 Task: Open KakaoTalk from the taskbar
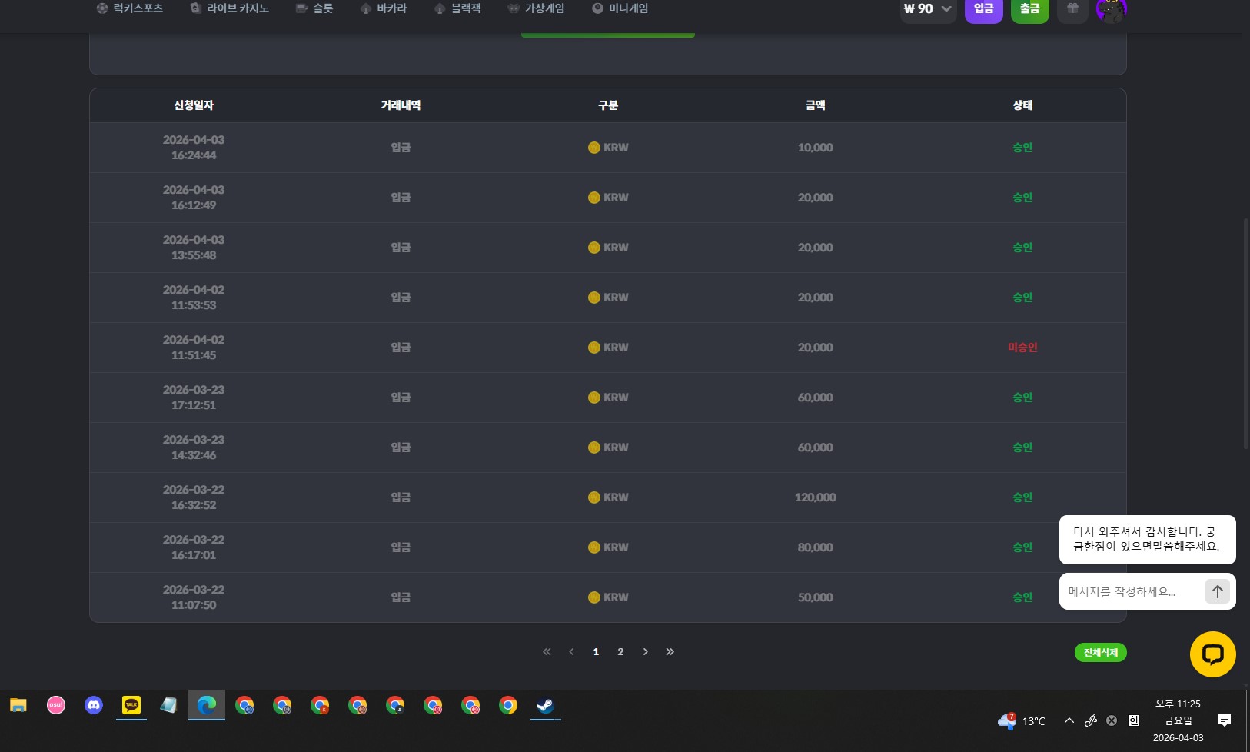131,705
